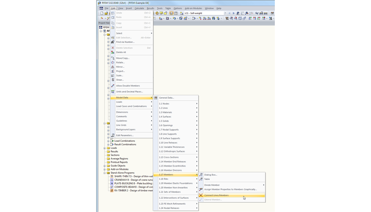The width and height of the screenshot is (371, 212).
Task: Open the Calculate menu
Action: [139, 8]
